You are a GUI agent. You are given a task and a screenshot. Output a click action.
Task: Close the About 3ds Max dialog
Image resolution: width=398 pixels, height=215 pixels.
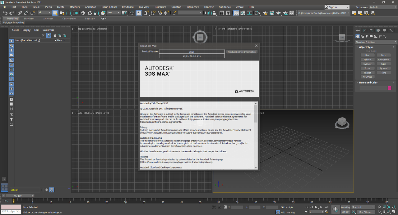(256, 46)
